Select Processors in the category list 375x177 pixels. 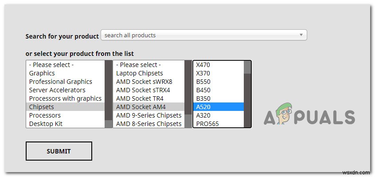pos(65,115)
